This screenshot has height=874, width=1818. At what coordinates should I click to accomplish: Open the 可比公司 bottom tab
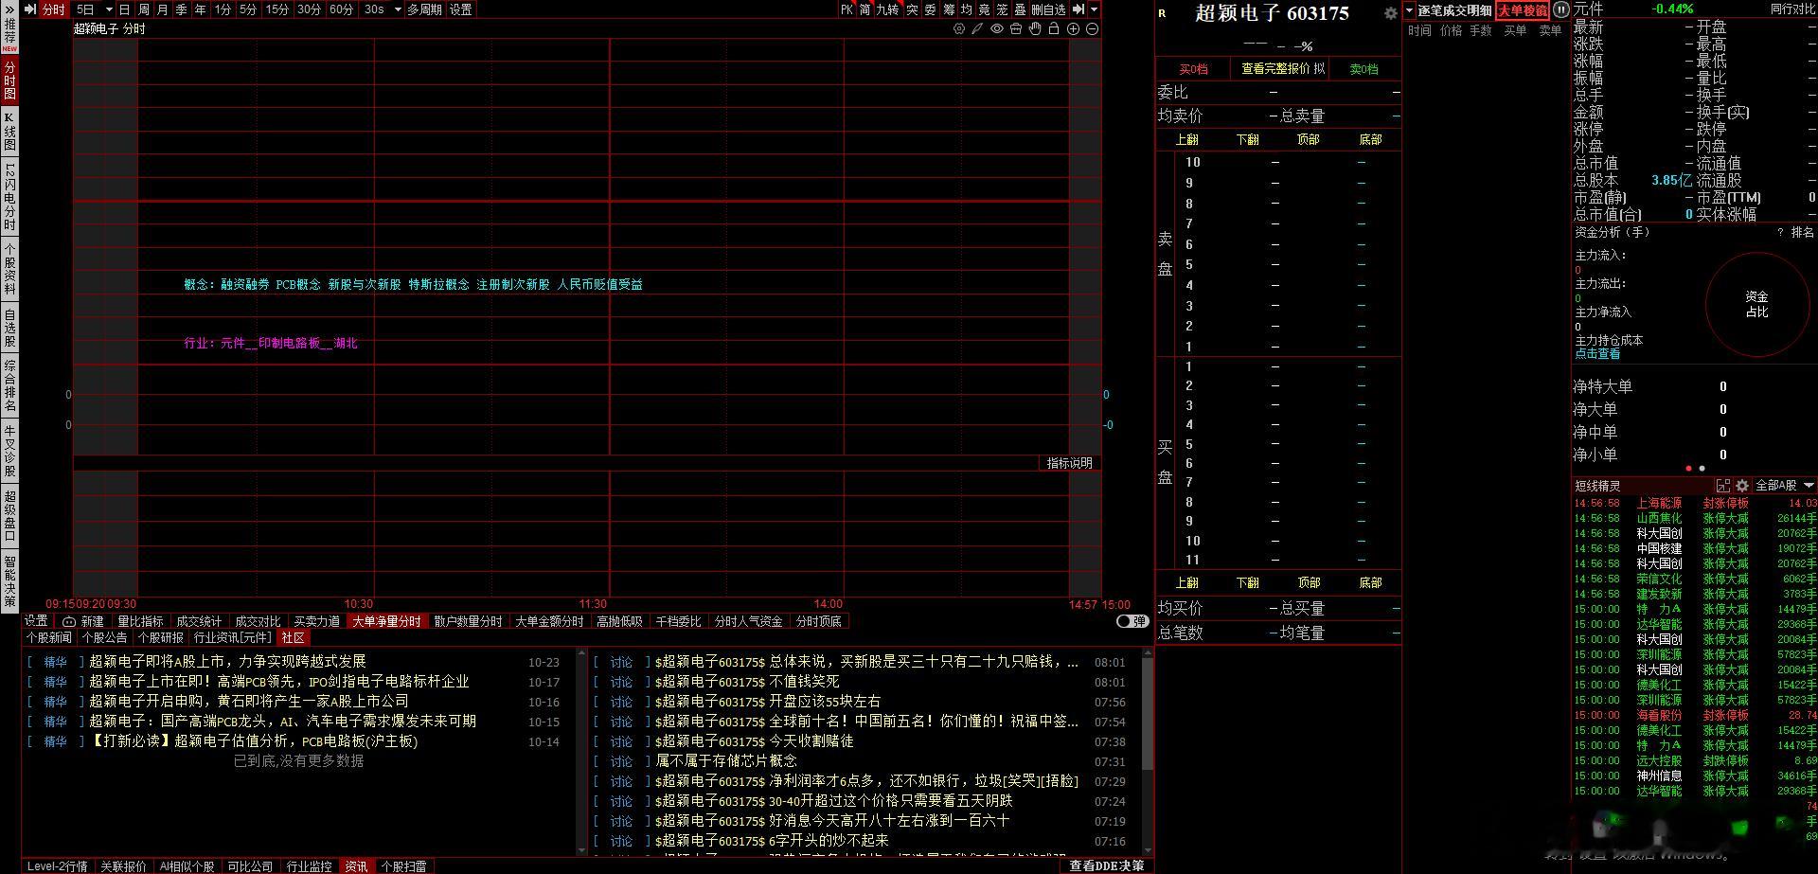tap(250, 866)
